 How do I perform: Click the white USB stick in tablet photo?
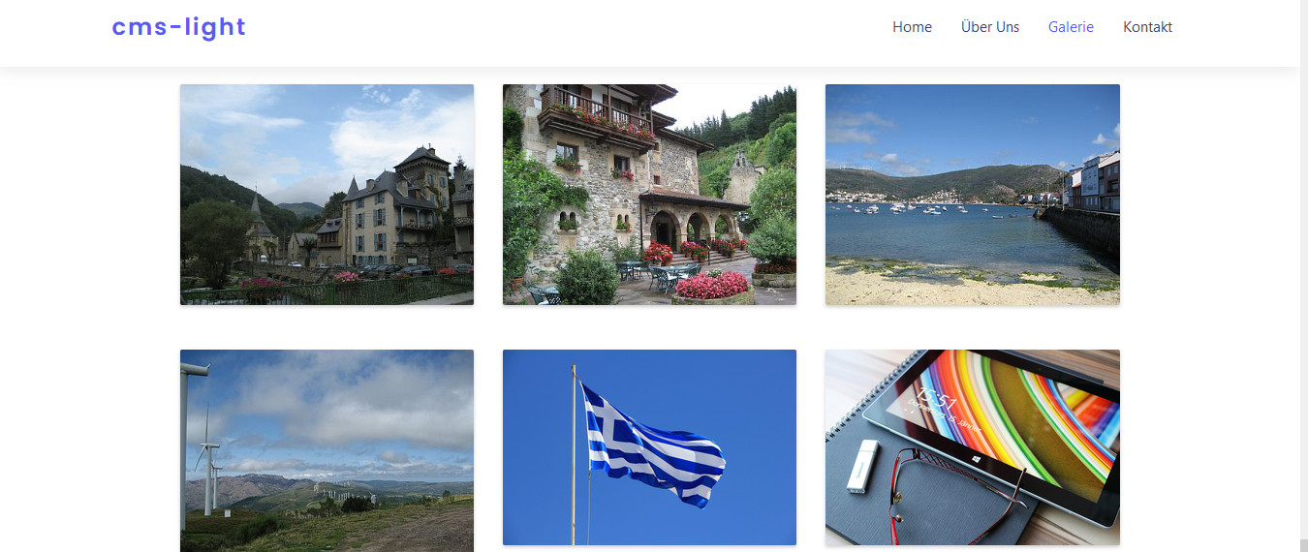coord(861,465)
